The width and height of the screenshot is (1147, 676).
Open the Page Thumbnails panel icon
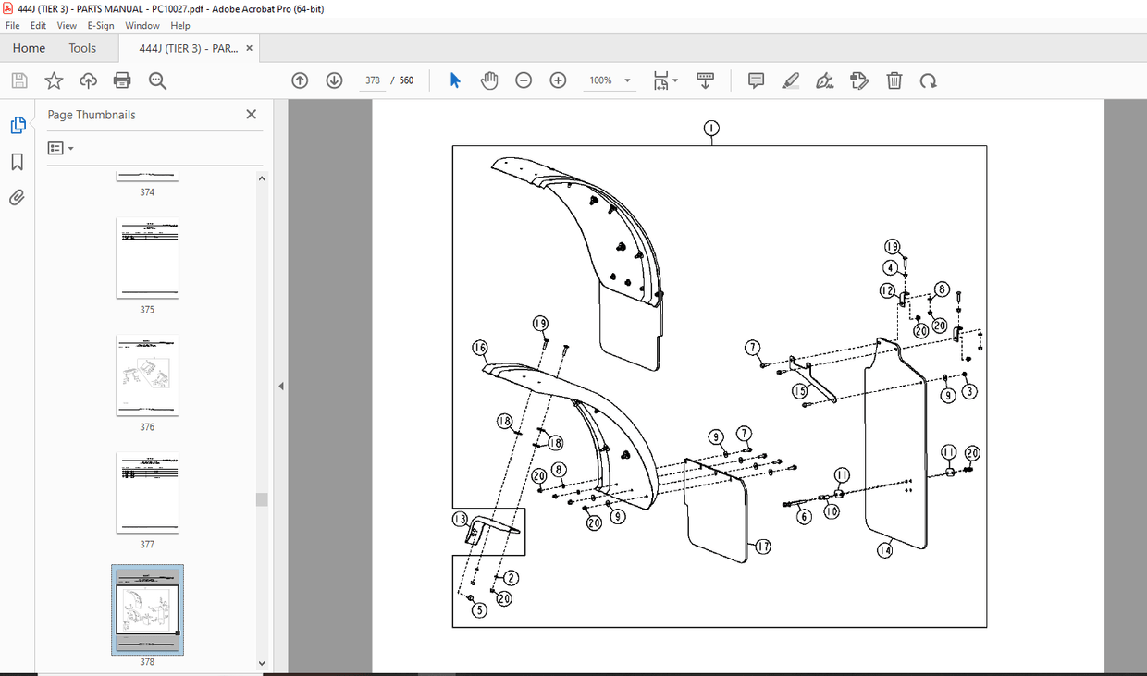(x=17, y=124)
